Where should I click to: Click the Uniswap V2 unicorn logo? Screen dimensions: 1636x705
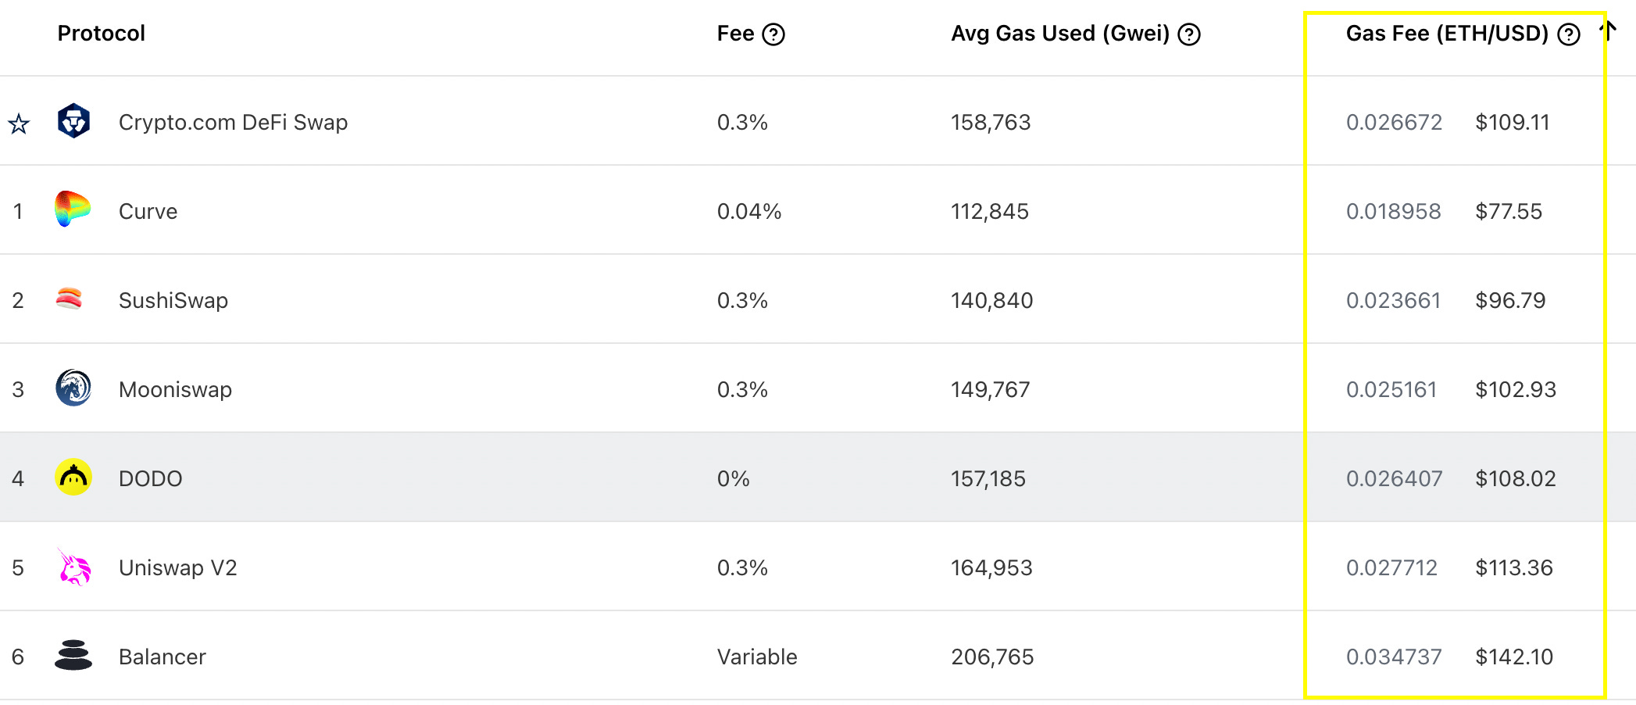coord(73,567)
